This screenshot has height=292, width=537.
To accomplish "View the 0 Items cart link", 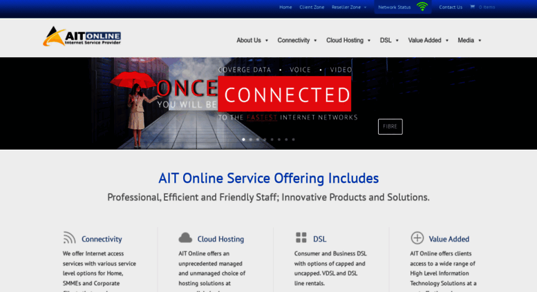I will pos(487,7).
